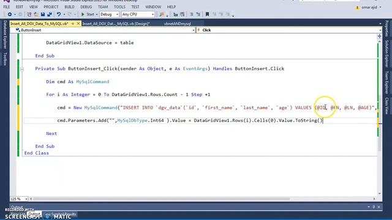Open the FILE menu
Image resolution: width=392 pixels, height=220 pixels.
pyautogui.click(x=7, y=7)
